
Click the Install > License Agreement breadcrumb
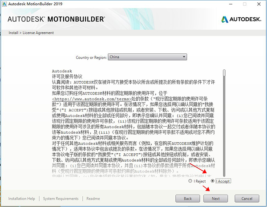(x=31, y=32)
